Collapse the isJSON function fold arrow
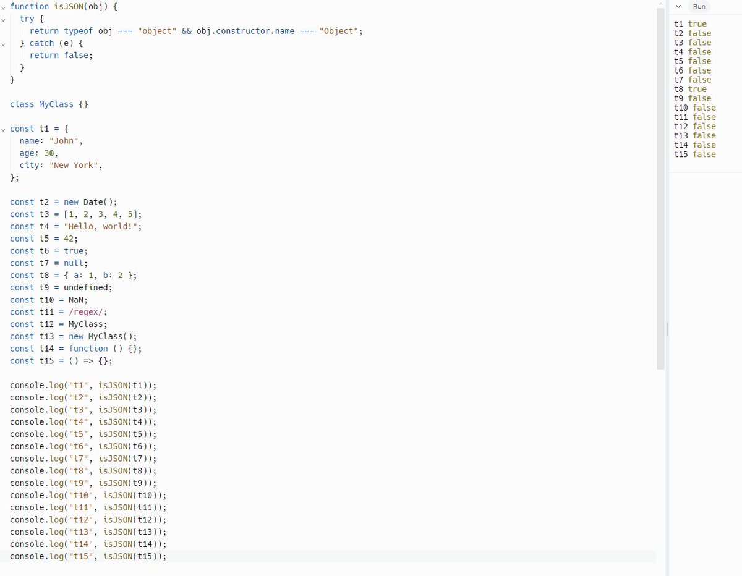The height and width of the screenshot is (576, 742). click(x=3, y=6)
